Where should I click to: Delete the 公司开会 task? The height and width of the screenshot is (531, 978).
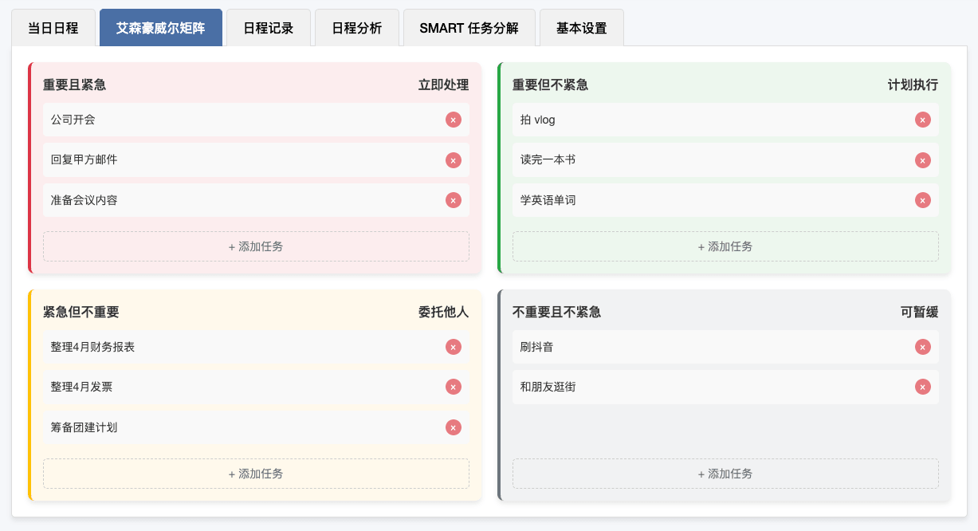tap(453, 120)
